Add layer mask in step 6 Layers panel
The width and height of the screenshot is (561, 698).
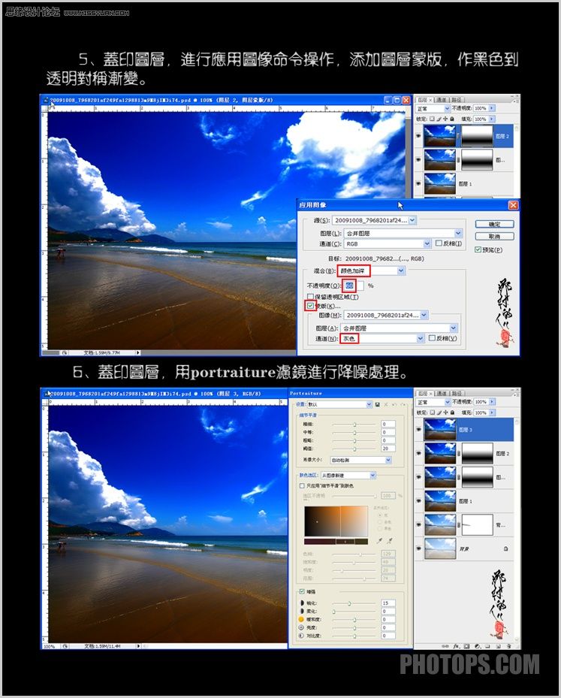466,645
